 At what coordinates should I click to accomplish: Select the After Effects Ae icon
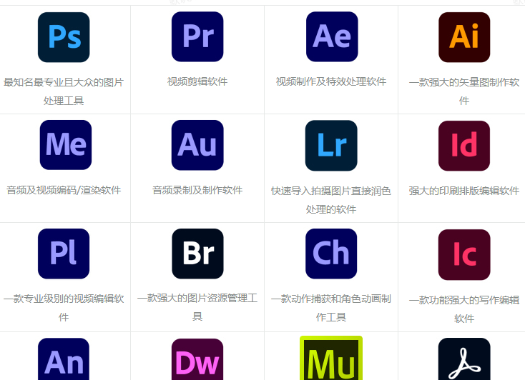pos(331,37)
